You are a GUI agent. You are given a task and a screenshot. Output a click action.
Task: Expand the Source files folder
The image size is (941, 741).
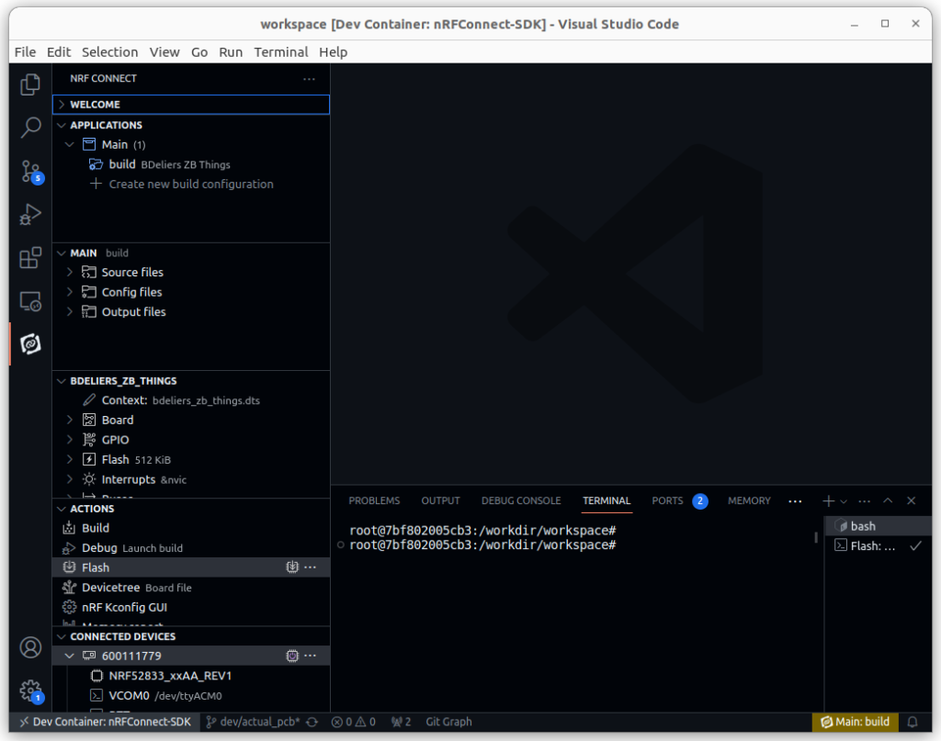(70, 272)
